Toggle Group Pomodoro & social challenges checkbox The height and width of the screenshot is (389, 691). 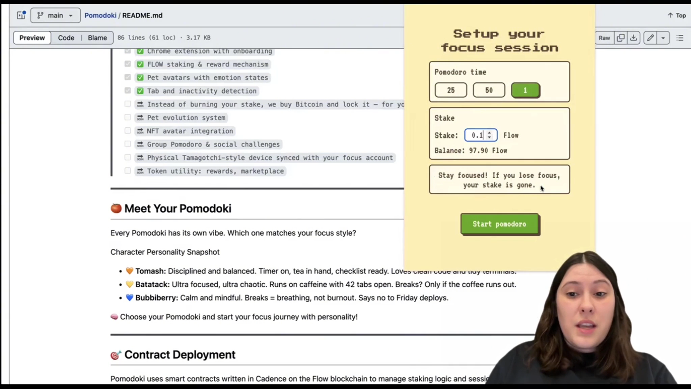(x=128, y=144)
